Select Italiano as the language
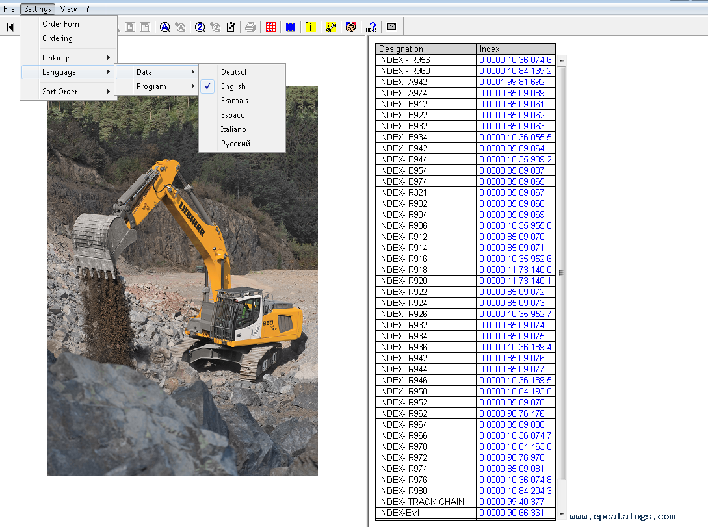Screen dimensions: 708x527 (x=242, y=129)
